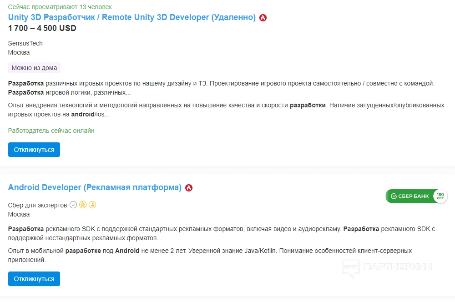Click the yellow award badge icon after the star

pyautogui.click(x=92, y=205)
